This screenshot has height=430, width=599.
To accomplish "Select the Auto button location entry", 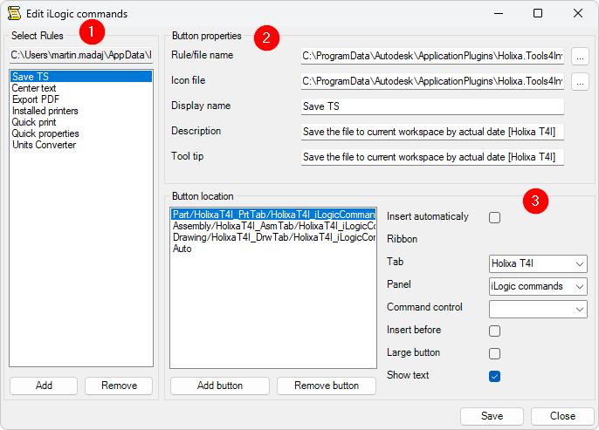I will [x=182, y=249].
